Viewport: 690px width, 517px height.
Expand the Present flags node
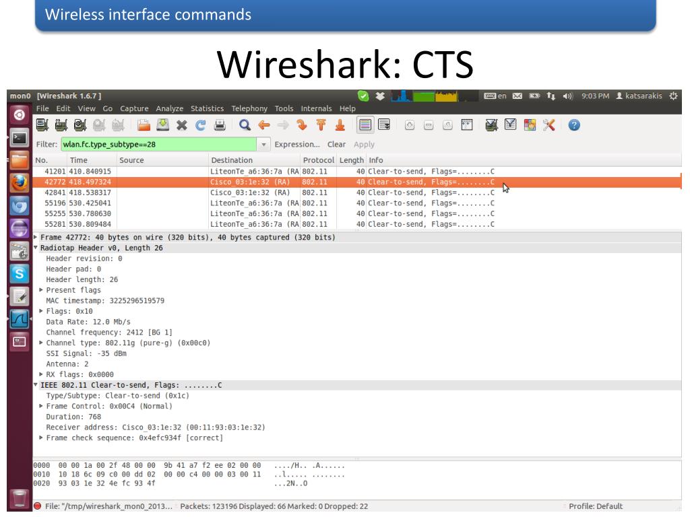pos(41,289)
